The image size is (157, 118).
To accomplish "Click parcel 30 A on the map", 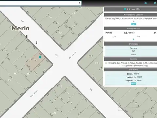I will pos(97,63).
